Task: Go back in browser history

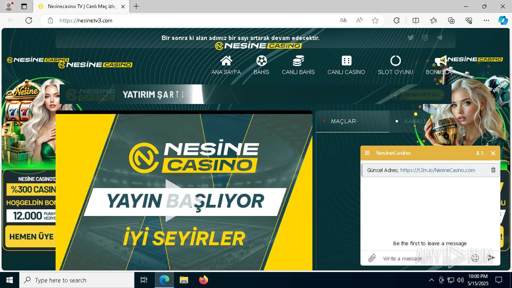Action: click(x=11, y=20)
